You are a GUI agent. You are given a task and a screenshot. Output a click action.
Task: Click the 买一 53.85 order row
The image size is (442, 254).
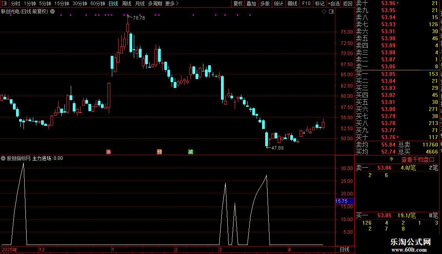397,74
